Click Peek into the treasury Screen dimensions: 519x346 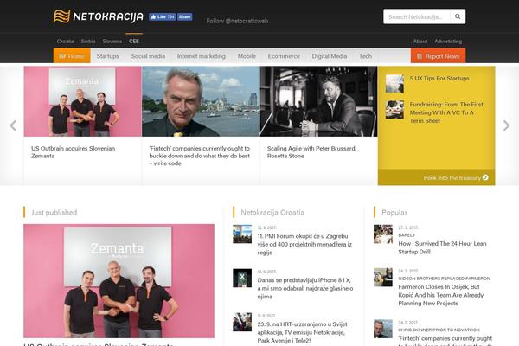(456, 177)
